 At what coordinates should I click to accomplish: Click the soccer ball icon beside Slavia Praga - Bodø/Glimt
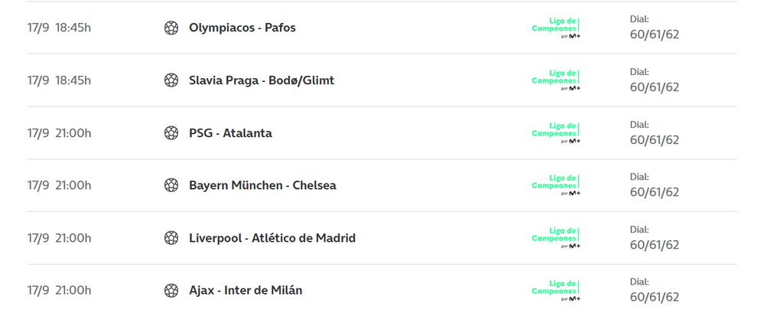[x=171, y=80]
